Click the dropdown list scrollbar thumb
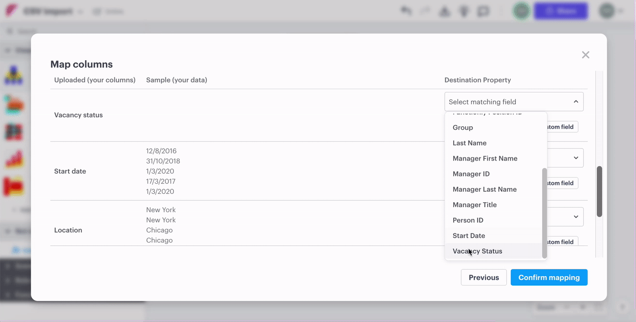The image size is (636, 322). [544, 213]
